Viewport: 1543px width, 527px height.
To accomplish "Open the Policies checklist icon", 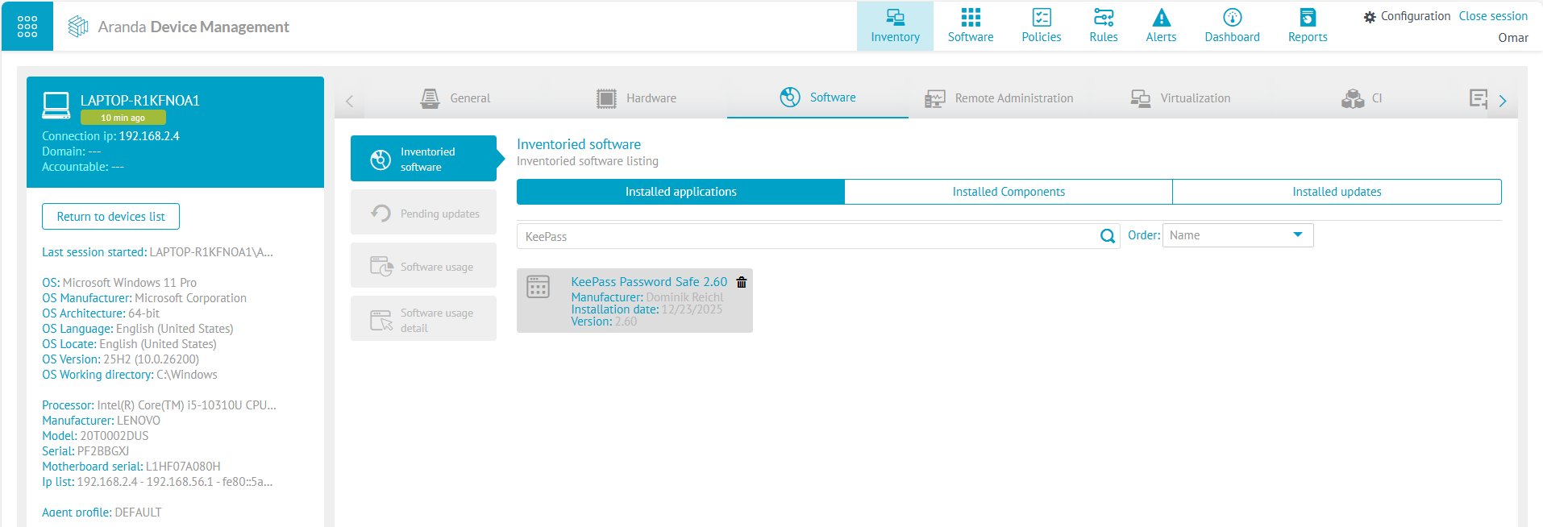I will [x=1041, y=18].
